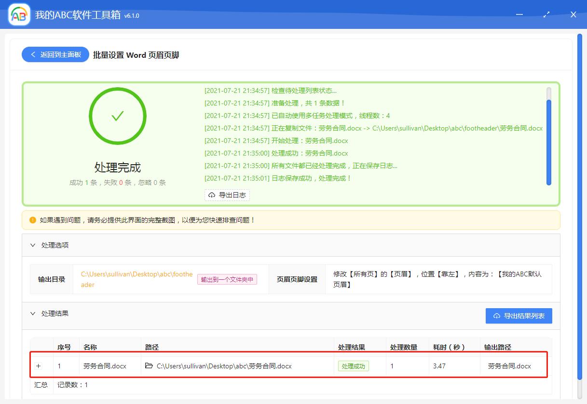Click the 返回到主面板 button

pos(55,54)
